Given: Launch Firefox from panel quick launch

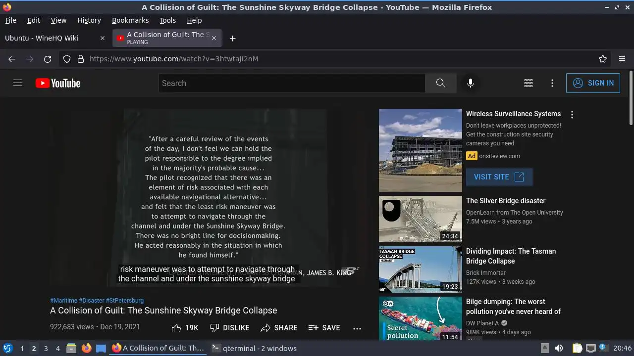Looking at the screenshot, I should (86, 348).
